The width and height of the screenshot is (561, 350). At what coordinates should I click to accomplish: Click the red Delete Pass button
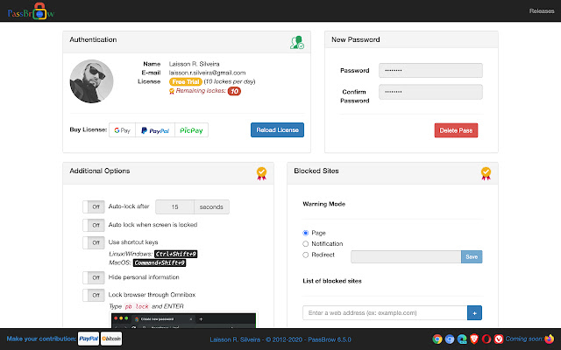[x=456, y=130]
